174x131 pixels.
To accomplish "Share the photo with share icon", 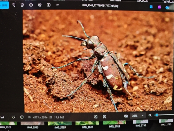I will (x=40, y=5).
